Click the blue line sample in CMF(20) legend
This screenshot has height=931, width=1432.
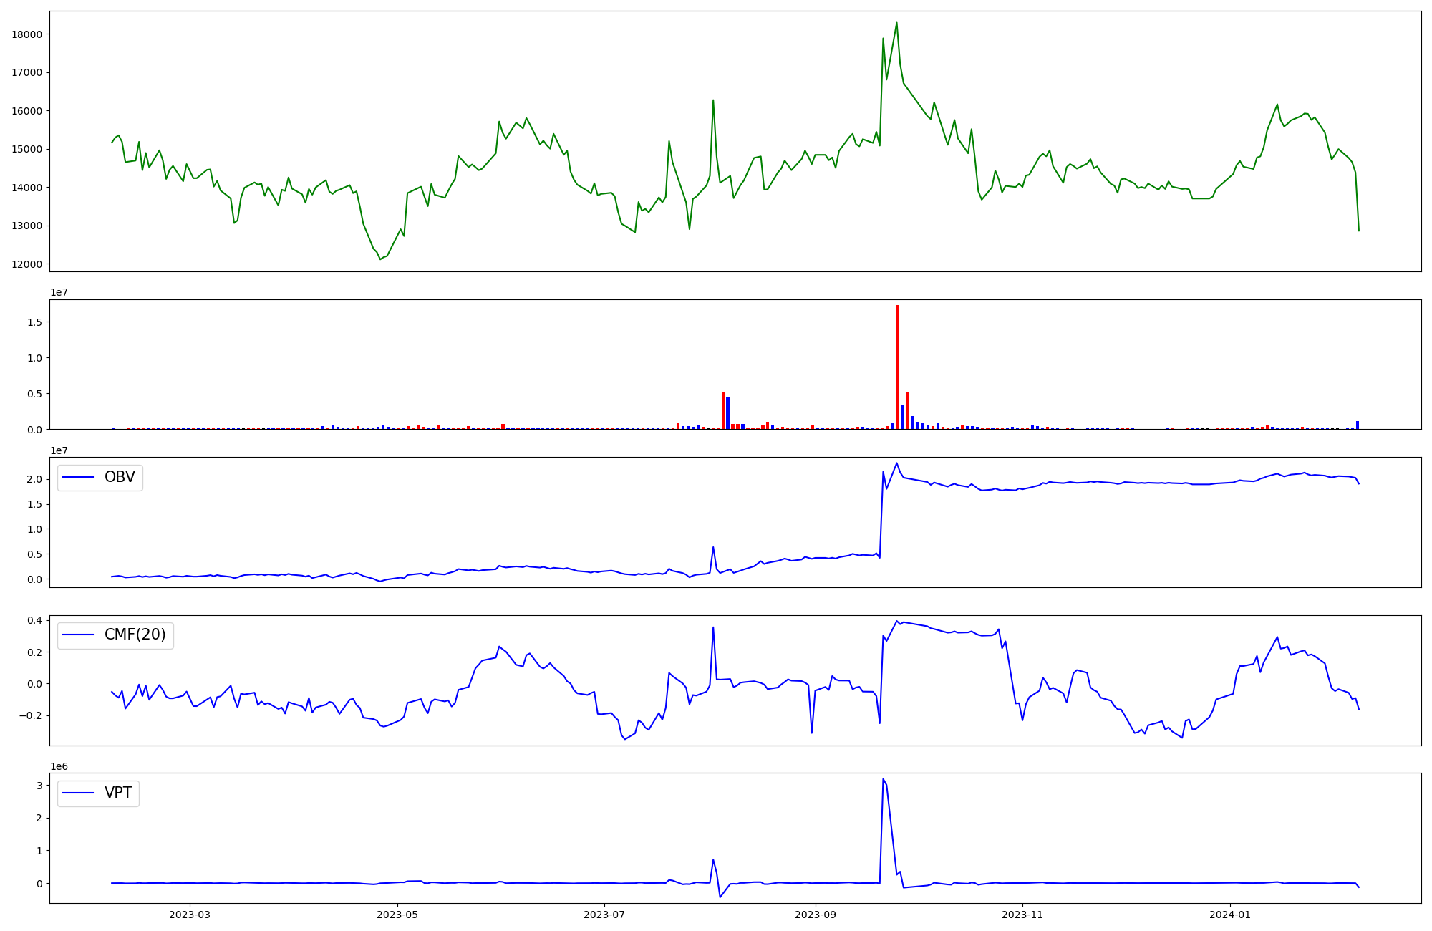pos(79,635)
